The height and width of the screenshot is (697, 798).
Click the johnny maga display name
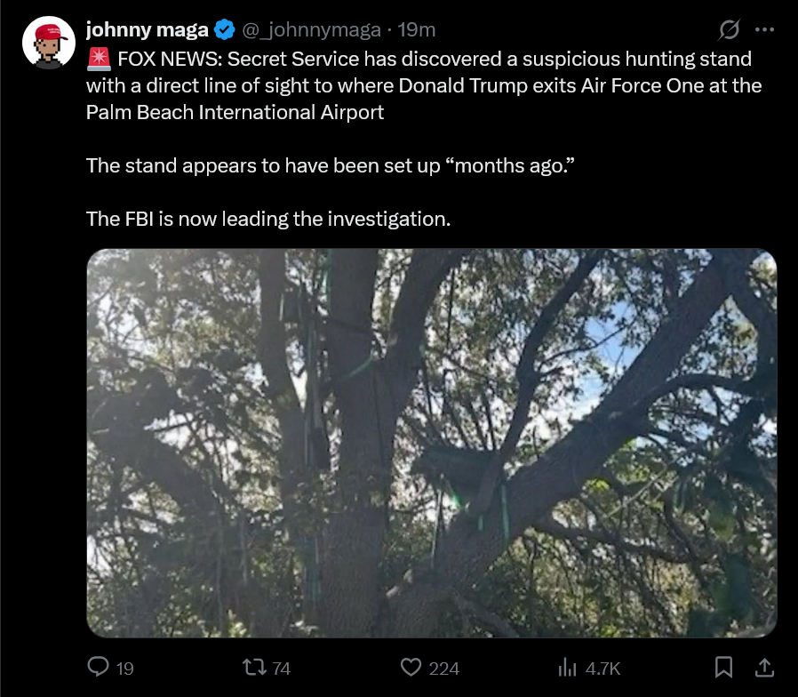[x=147, y=29]
